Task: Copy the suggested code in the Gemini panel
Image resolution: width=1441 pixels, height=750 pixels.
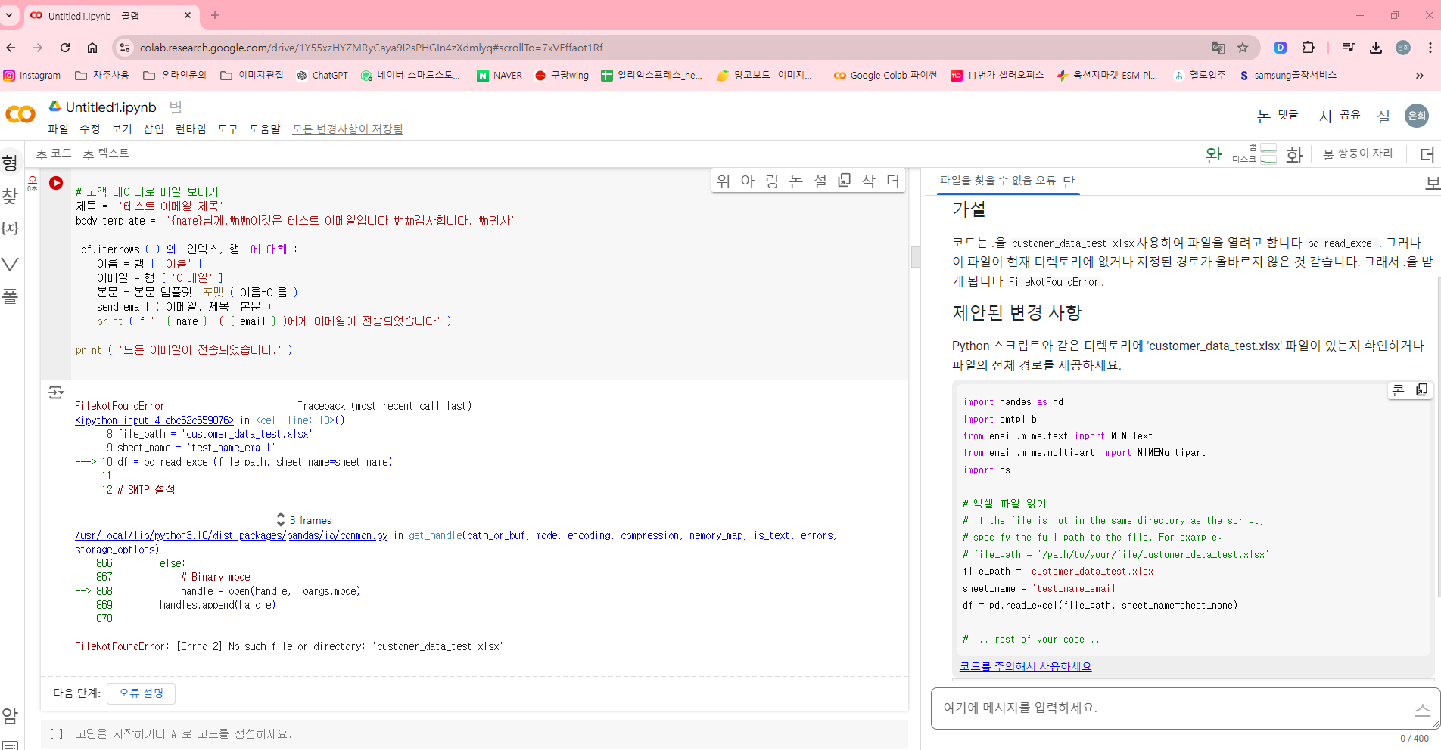Action: click(x=1422, y=389)
